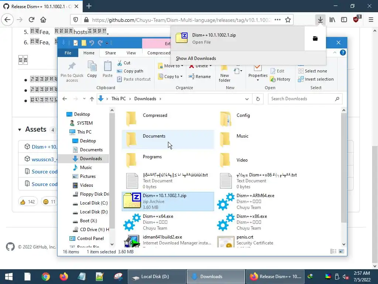Click Select none in ribbon
This screenshot has height=284, width=378.
(x=313, y=71)
